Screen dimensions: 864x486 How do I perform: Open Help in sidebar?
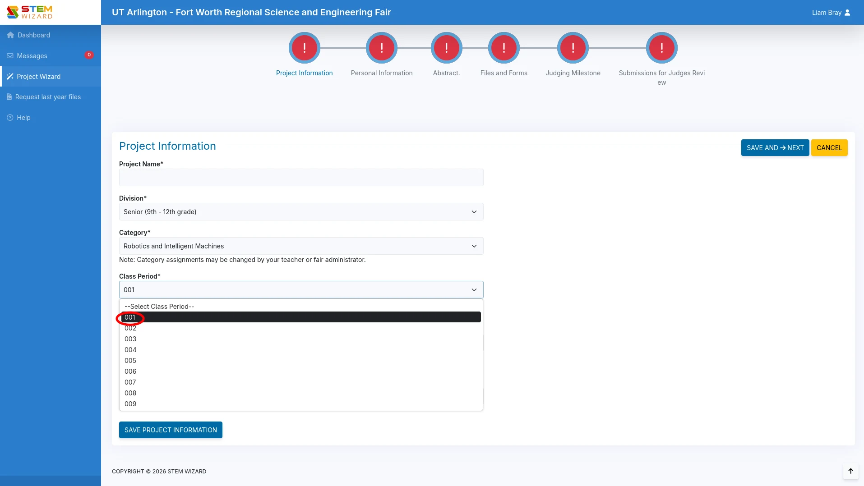pos(51,118)
